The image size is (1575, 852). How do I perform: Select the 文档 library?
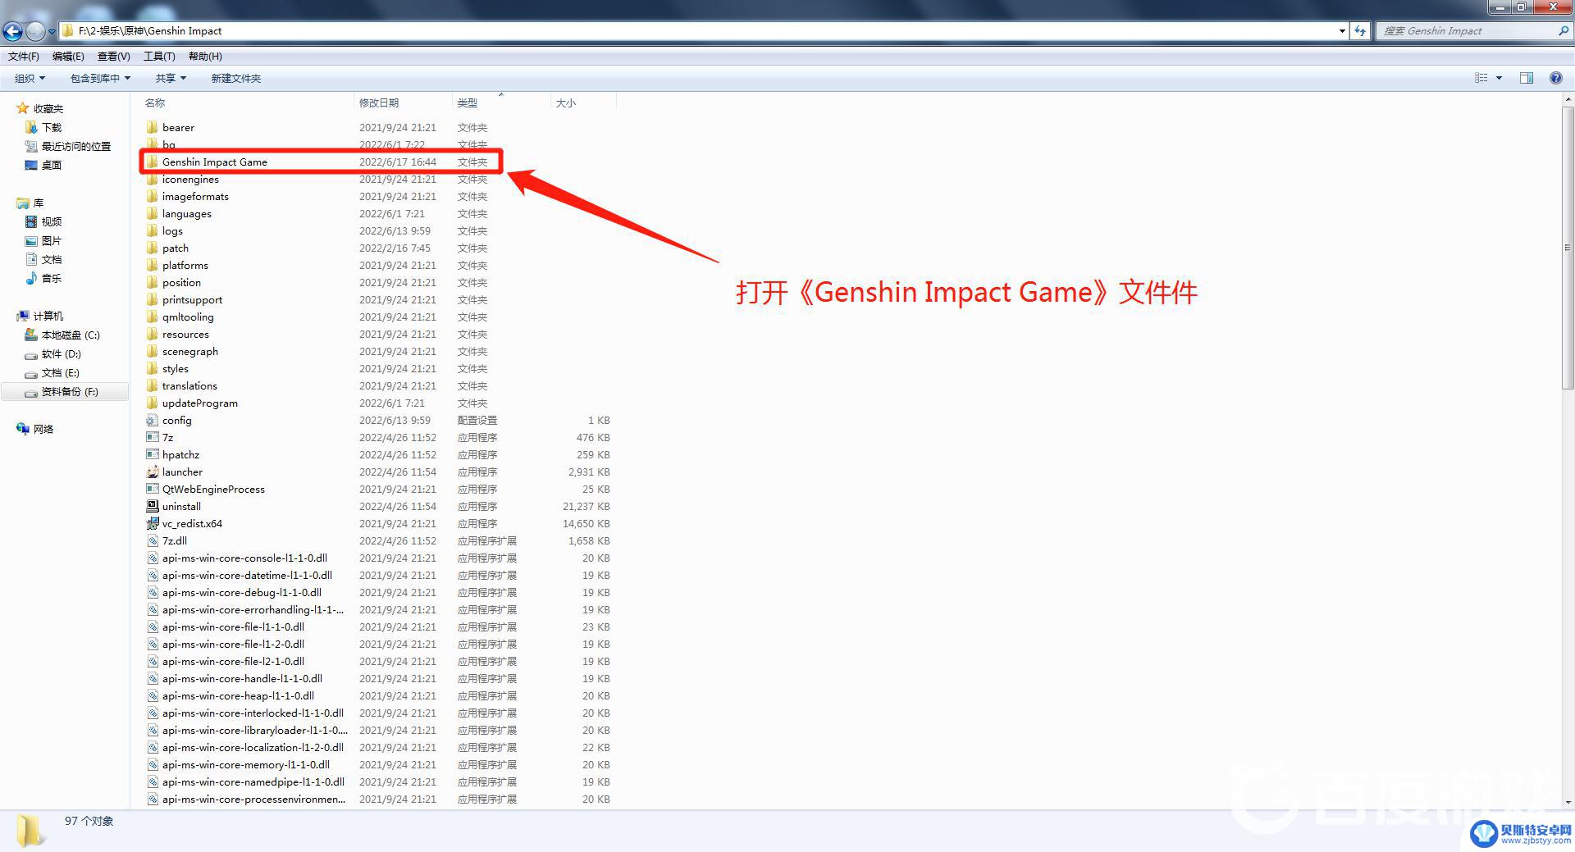pyautogui.click(x=43, y=260)
